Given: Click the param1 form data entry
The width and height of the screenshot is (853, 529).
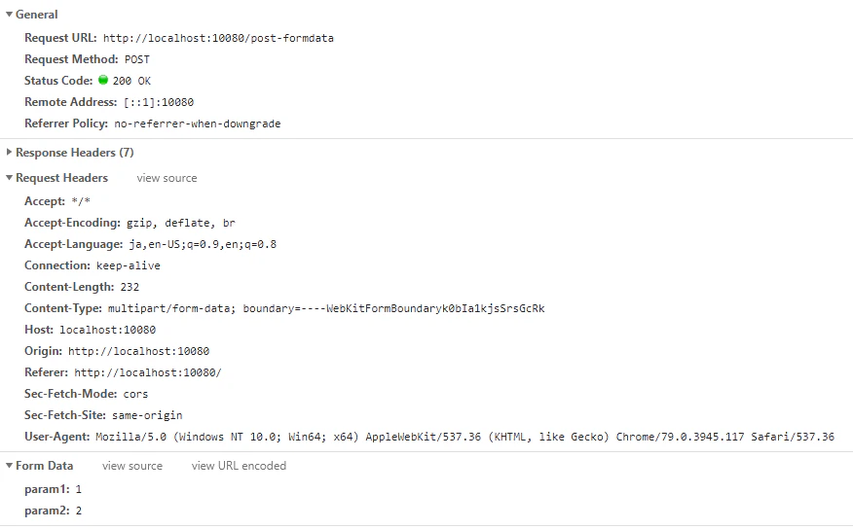Looking at the screenshot, I should click(x=53, y=489).
